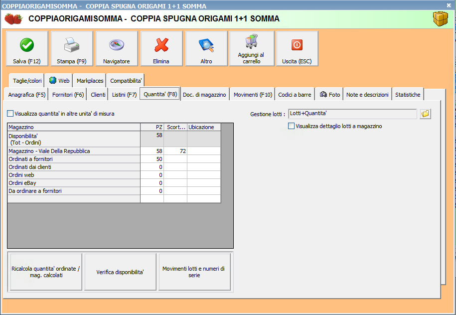Print using the Stampa (F9) printer icon
This screenshot has height=315, width=456.
(72, 48)
